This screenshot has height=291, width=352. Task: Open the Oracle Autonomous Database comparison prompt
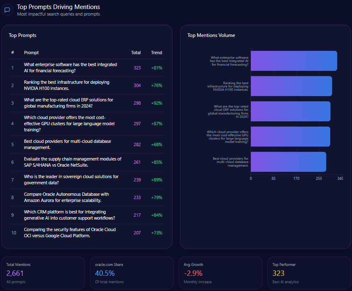click(x=66, y=197)
